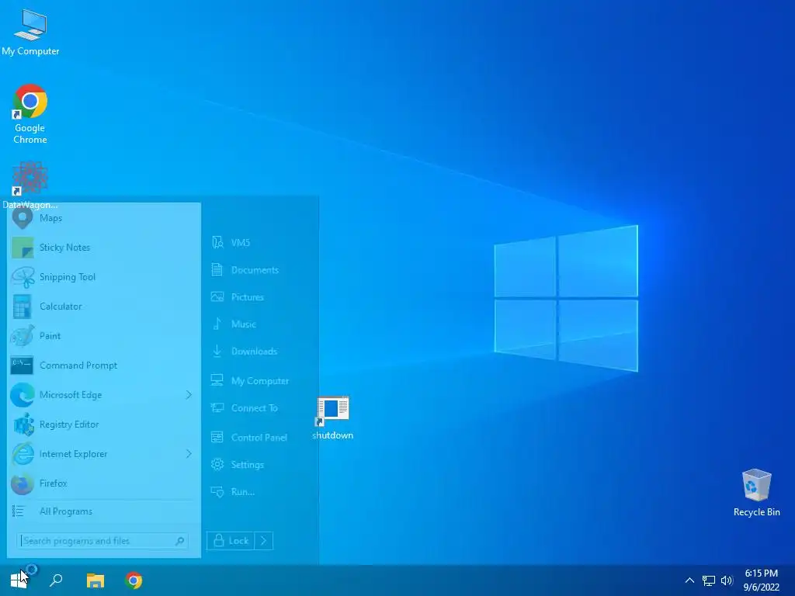Open Registry Editor from Start menu

pos(103,424)
